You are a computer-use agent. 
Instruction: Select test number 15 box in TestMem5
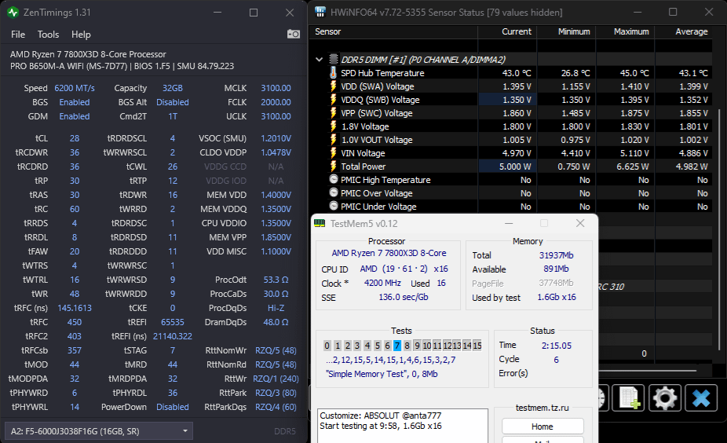tap(477, 346)
